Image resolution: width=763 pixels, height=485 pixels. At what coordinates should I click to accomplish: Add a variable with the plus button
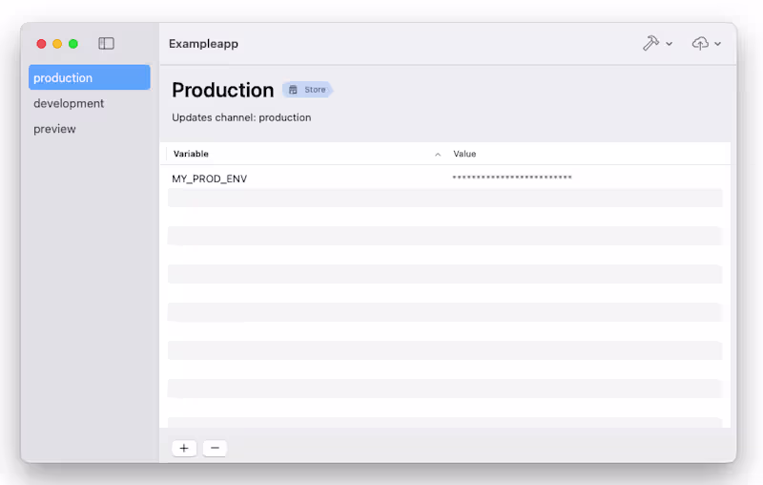click(x=184, y=448)
